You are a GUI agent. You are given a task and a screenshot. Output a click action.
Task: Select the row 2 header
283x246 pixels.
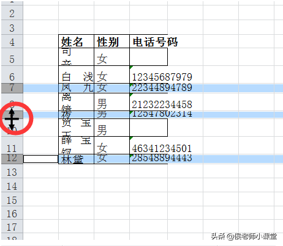12,13
